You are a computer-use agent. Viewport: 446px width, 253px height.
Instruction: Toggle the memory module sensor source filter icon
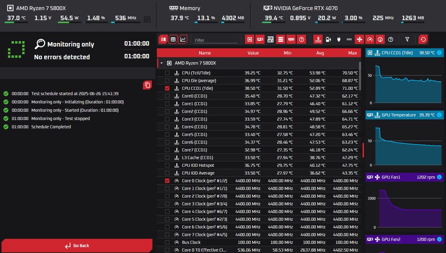click(x=291, y=40)
